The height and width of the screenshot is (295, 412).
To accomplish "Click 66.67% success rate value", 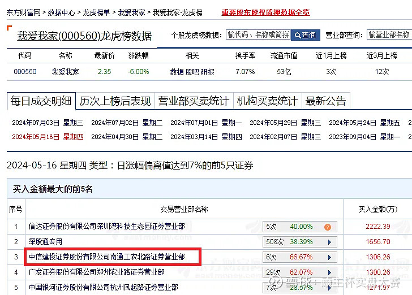I will click(301, 257).
